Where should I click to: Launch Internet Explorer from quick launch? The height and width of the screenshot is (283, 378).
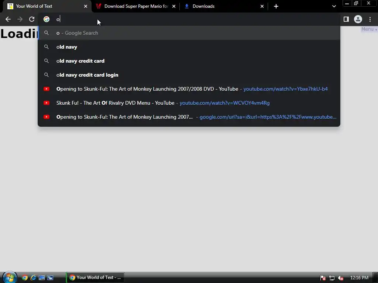pyautogui.click(x=33, y=278)
